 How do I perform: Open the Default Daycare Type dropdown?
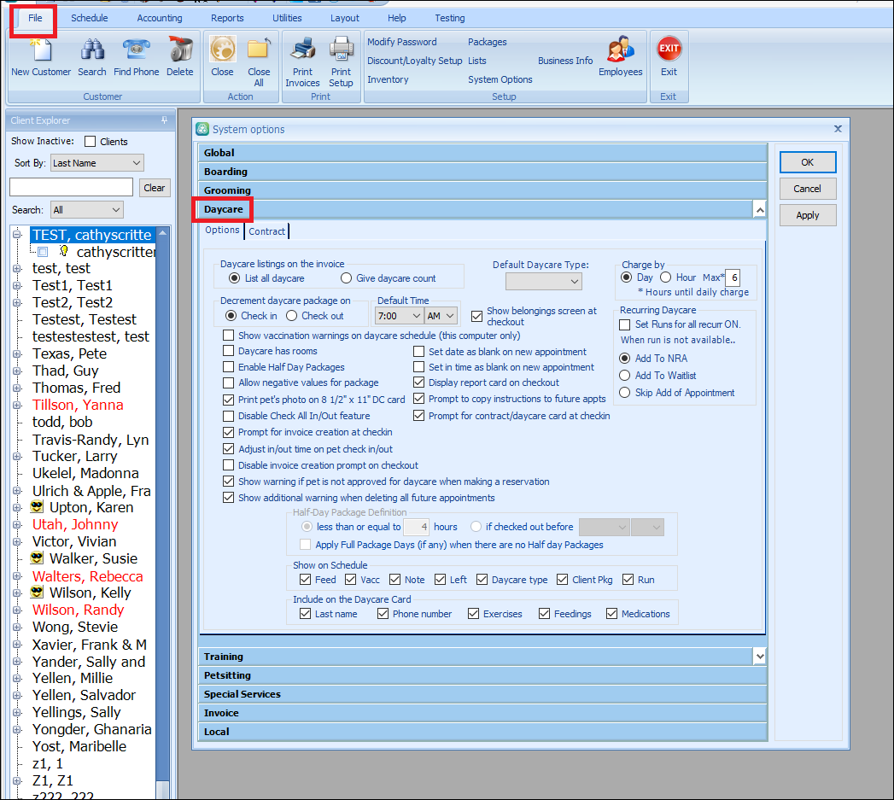pos(544,281)
